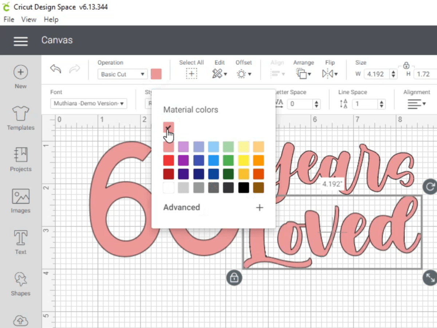
Task: Select the dark navy color swatch
Action: [198, 174]
